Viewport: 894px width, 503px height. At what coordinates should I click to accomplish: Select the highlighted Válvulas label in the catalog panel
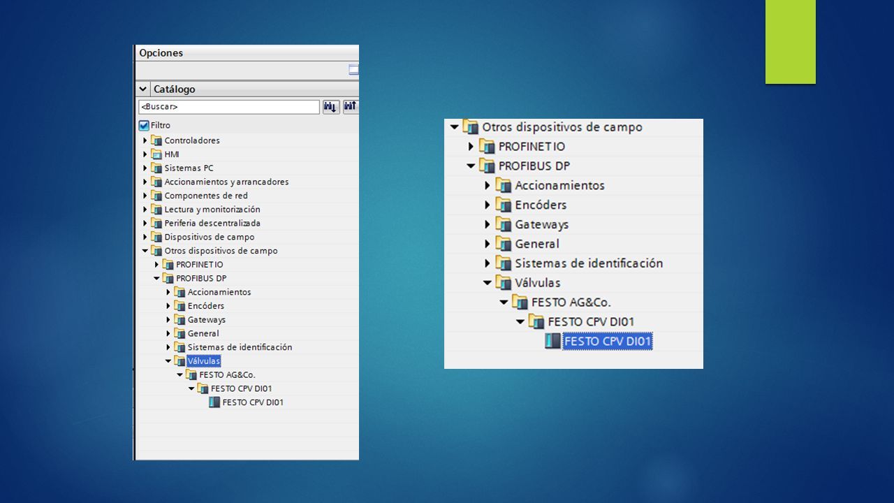204,361
